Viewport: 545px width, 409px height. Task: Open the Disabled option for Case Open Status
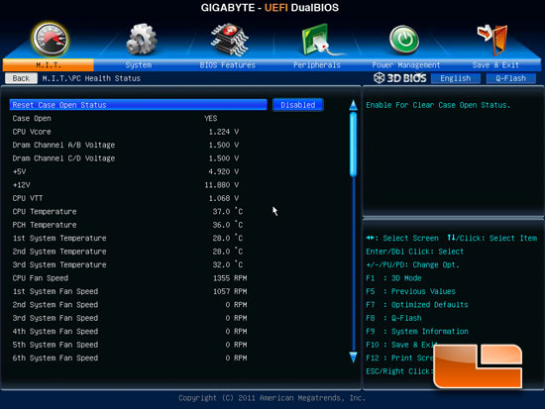coord(298,105)
